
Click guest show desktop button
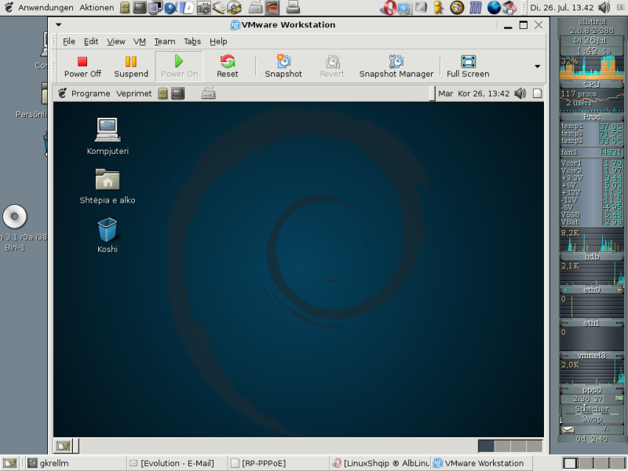tap(64, 446)
